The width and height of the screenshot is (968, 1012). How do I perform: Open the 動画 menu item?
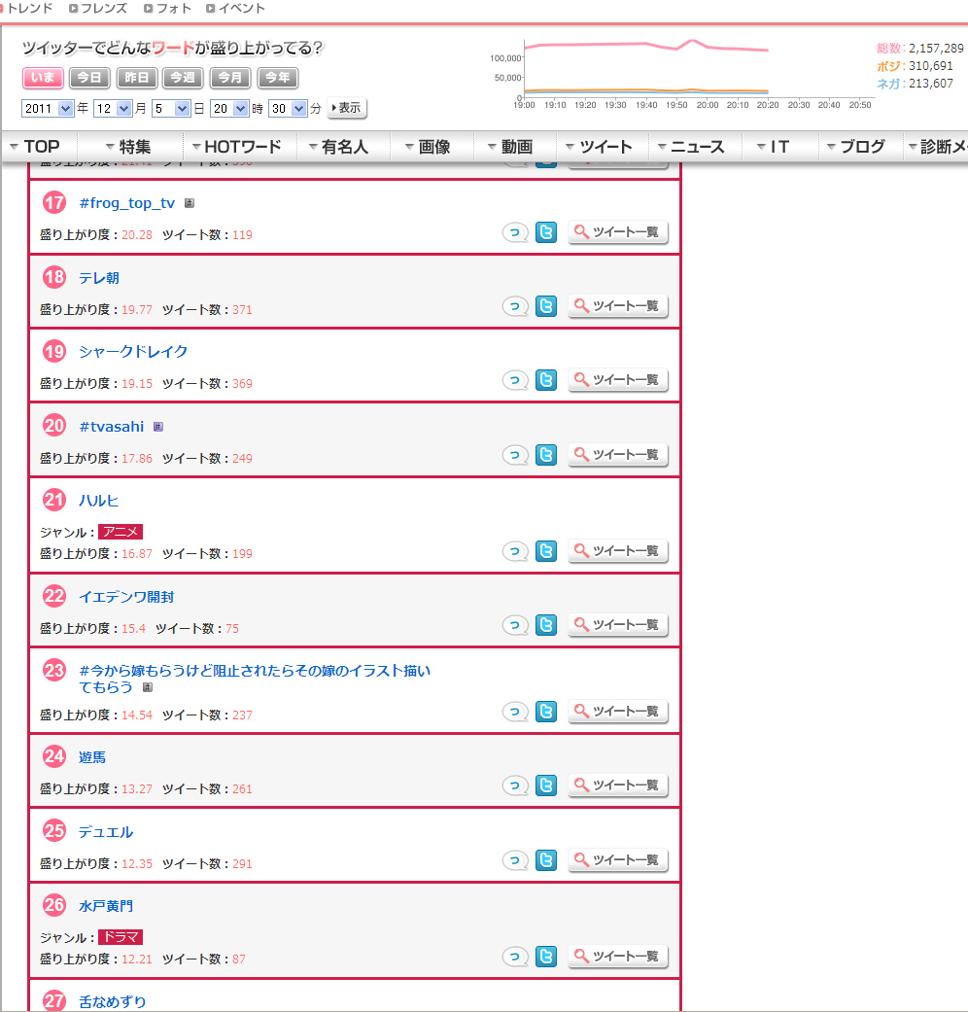coord(510,147)
